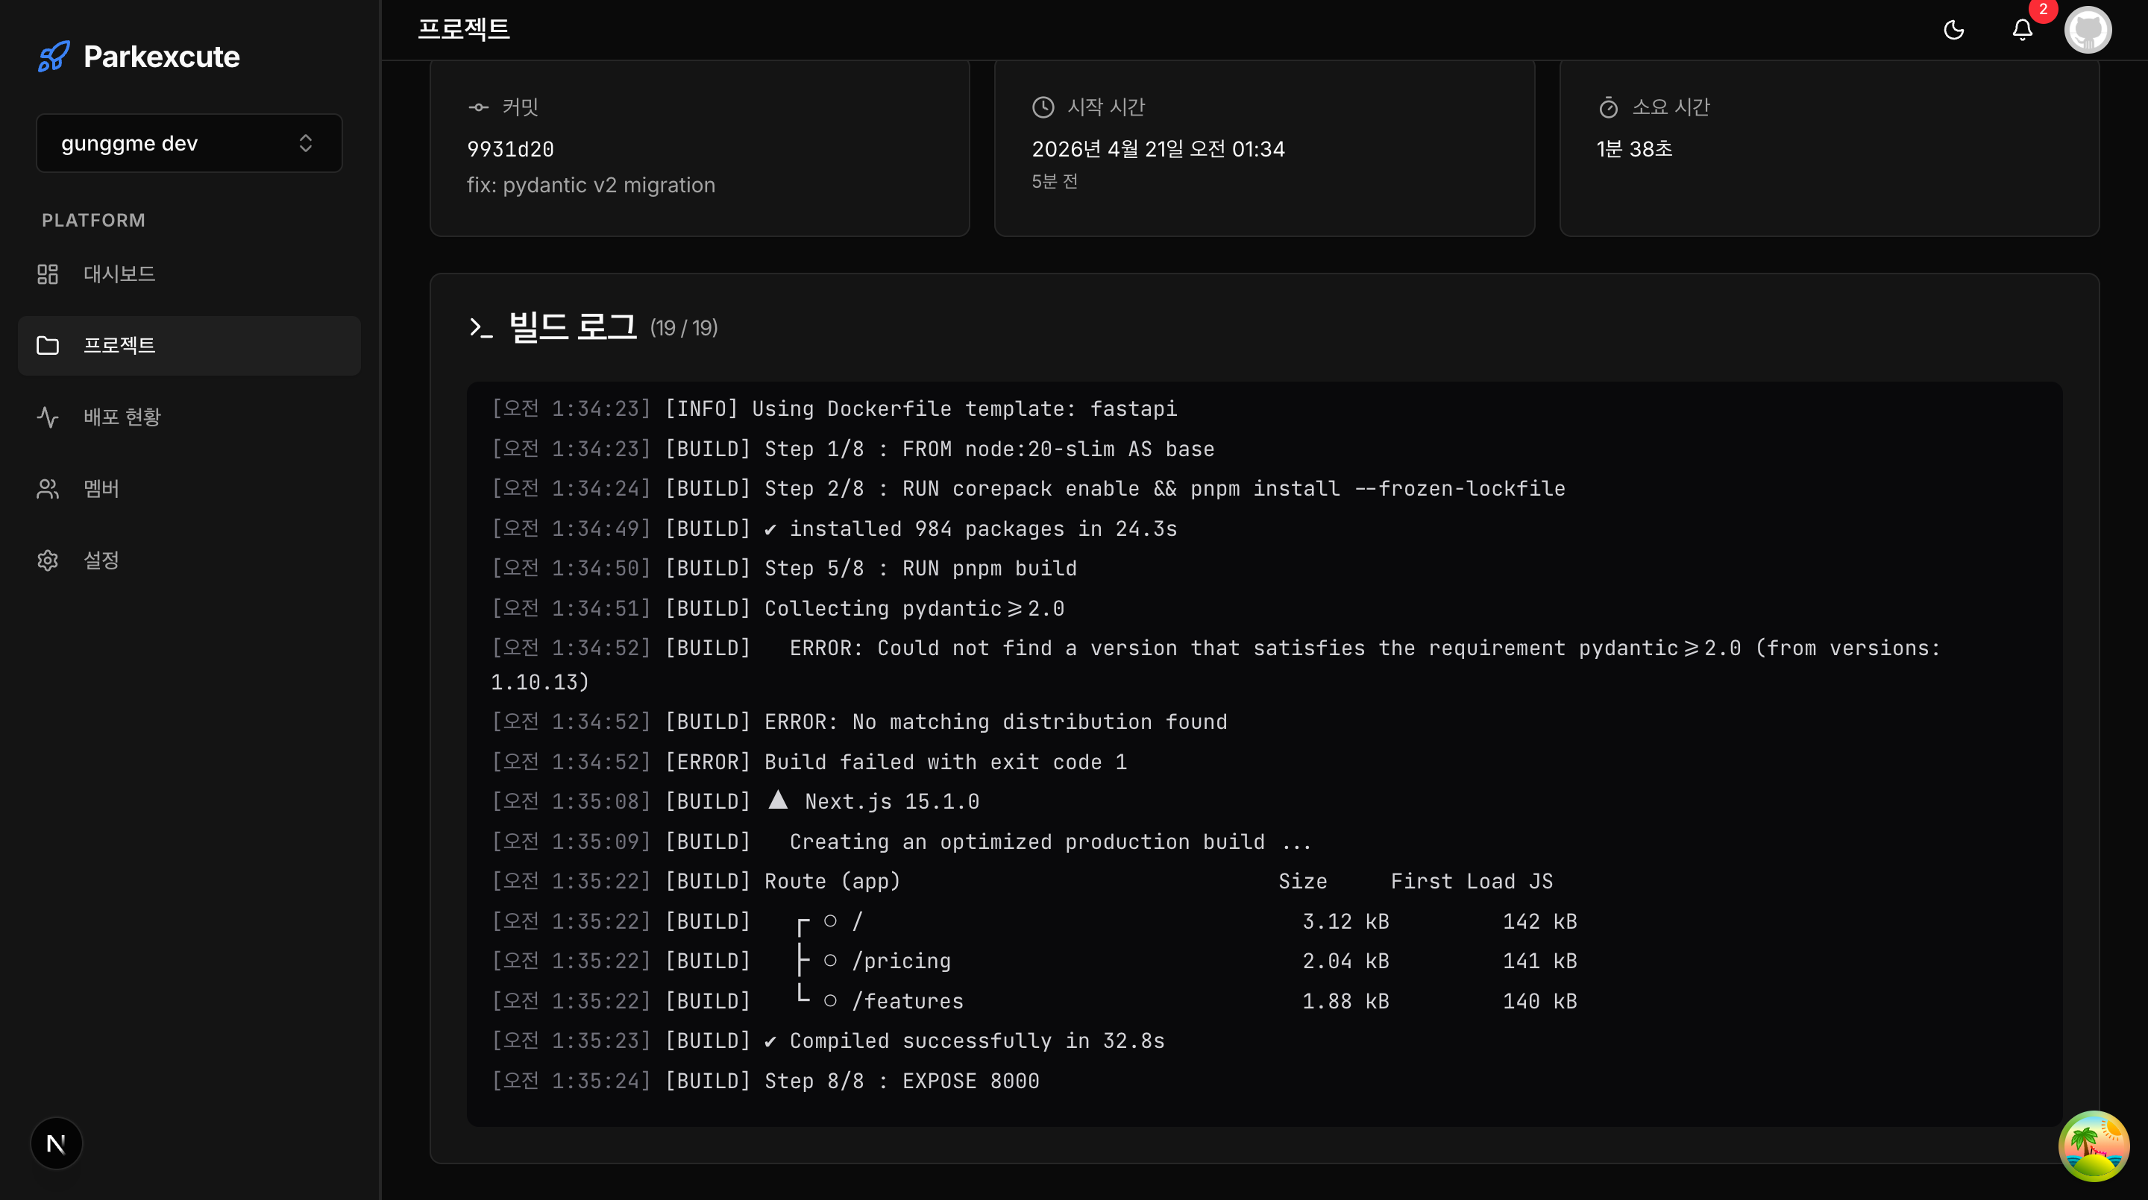
Task: Click the up-down chevron in workspace selector
Action: pyautogui.click(x=305, y=143)
